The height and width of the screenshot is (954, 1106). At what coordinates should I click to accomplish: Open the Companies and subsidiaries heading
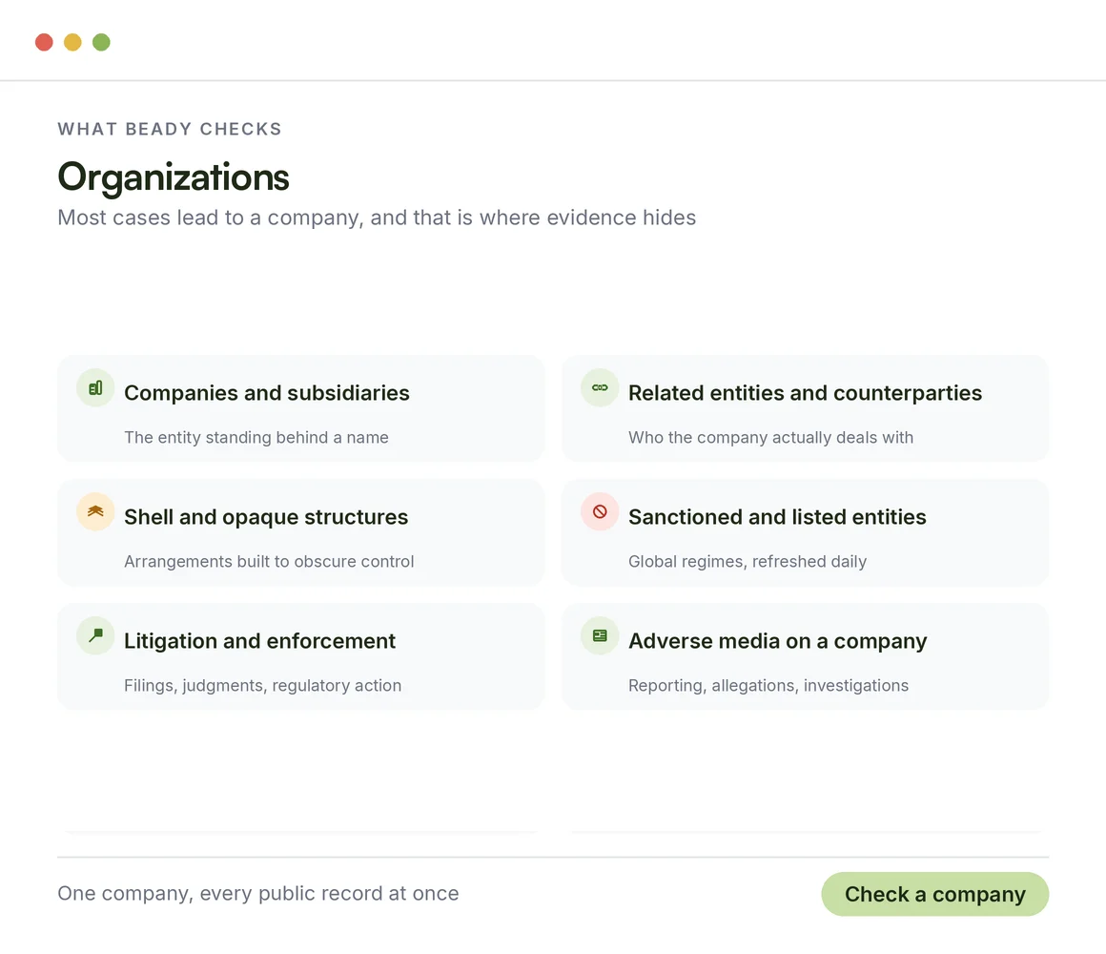[267, 393]
